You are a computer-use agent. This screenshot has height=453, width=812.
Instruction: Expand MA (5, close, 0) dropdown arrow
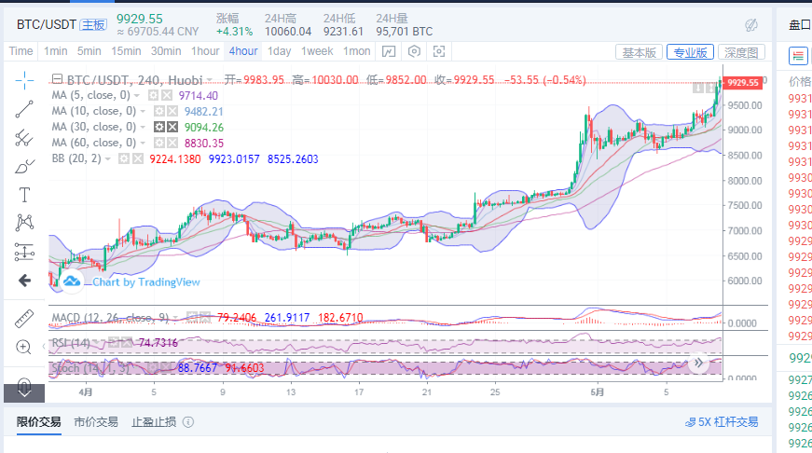(138, 95)
